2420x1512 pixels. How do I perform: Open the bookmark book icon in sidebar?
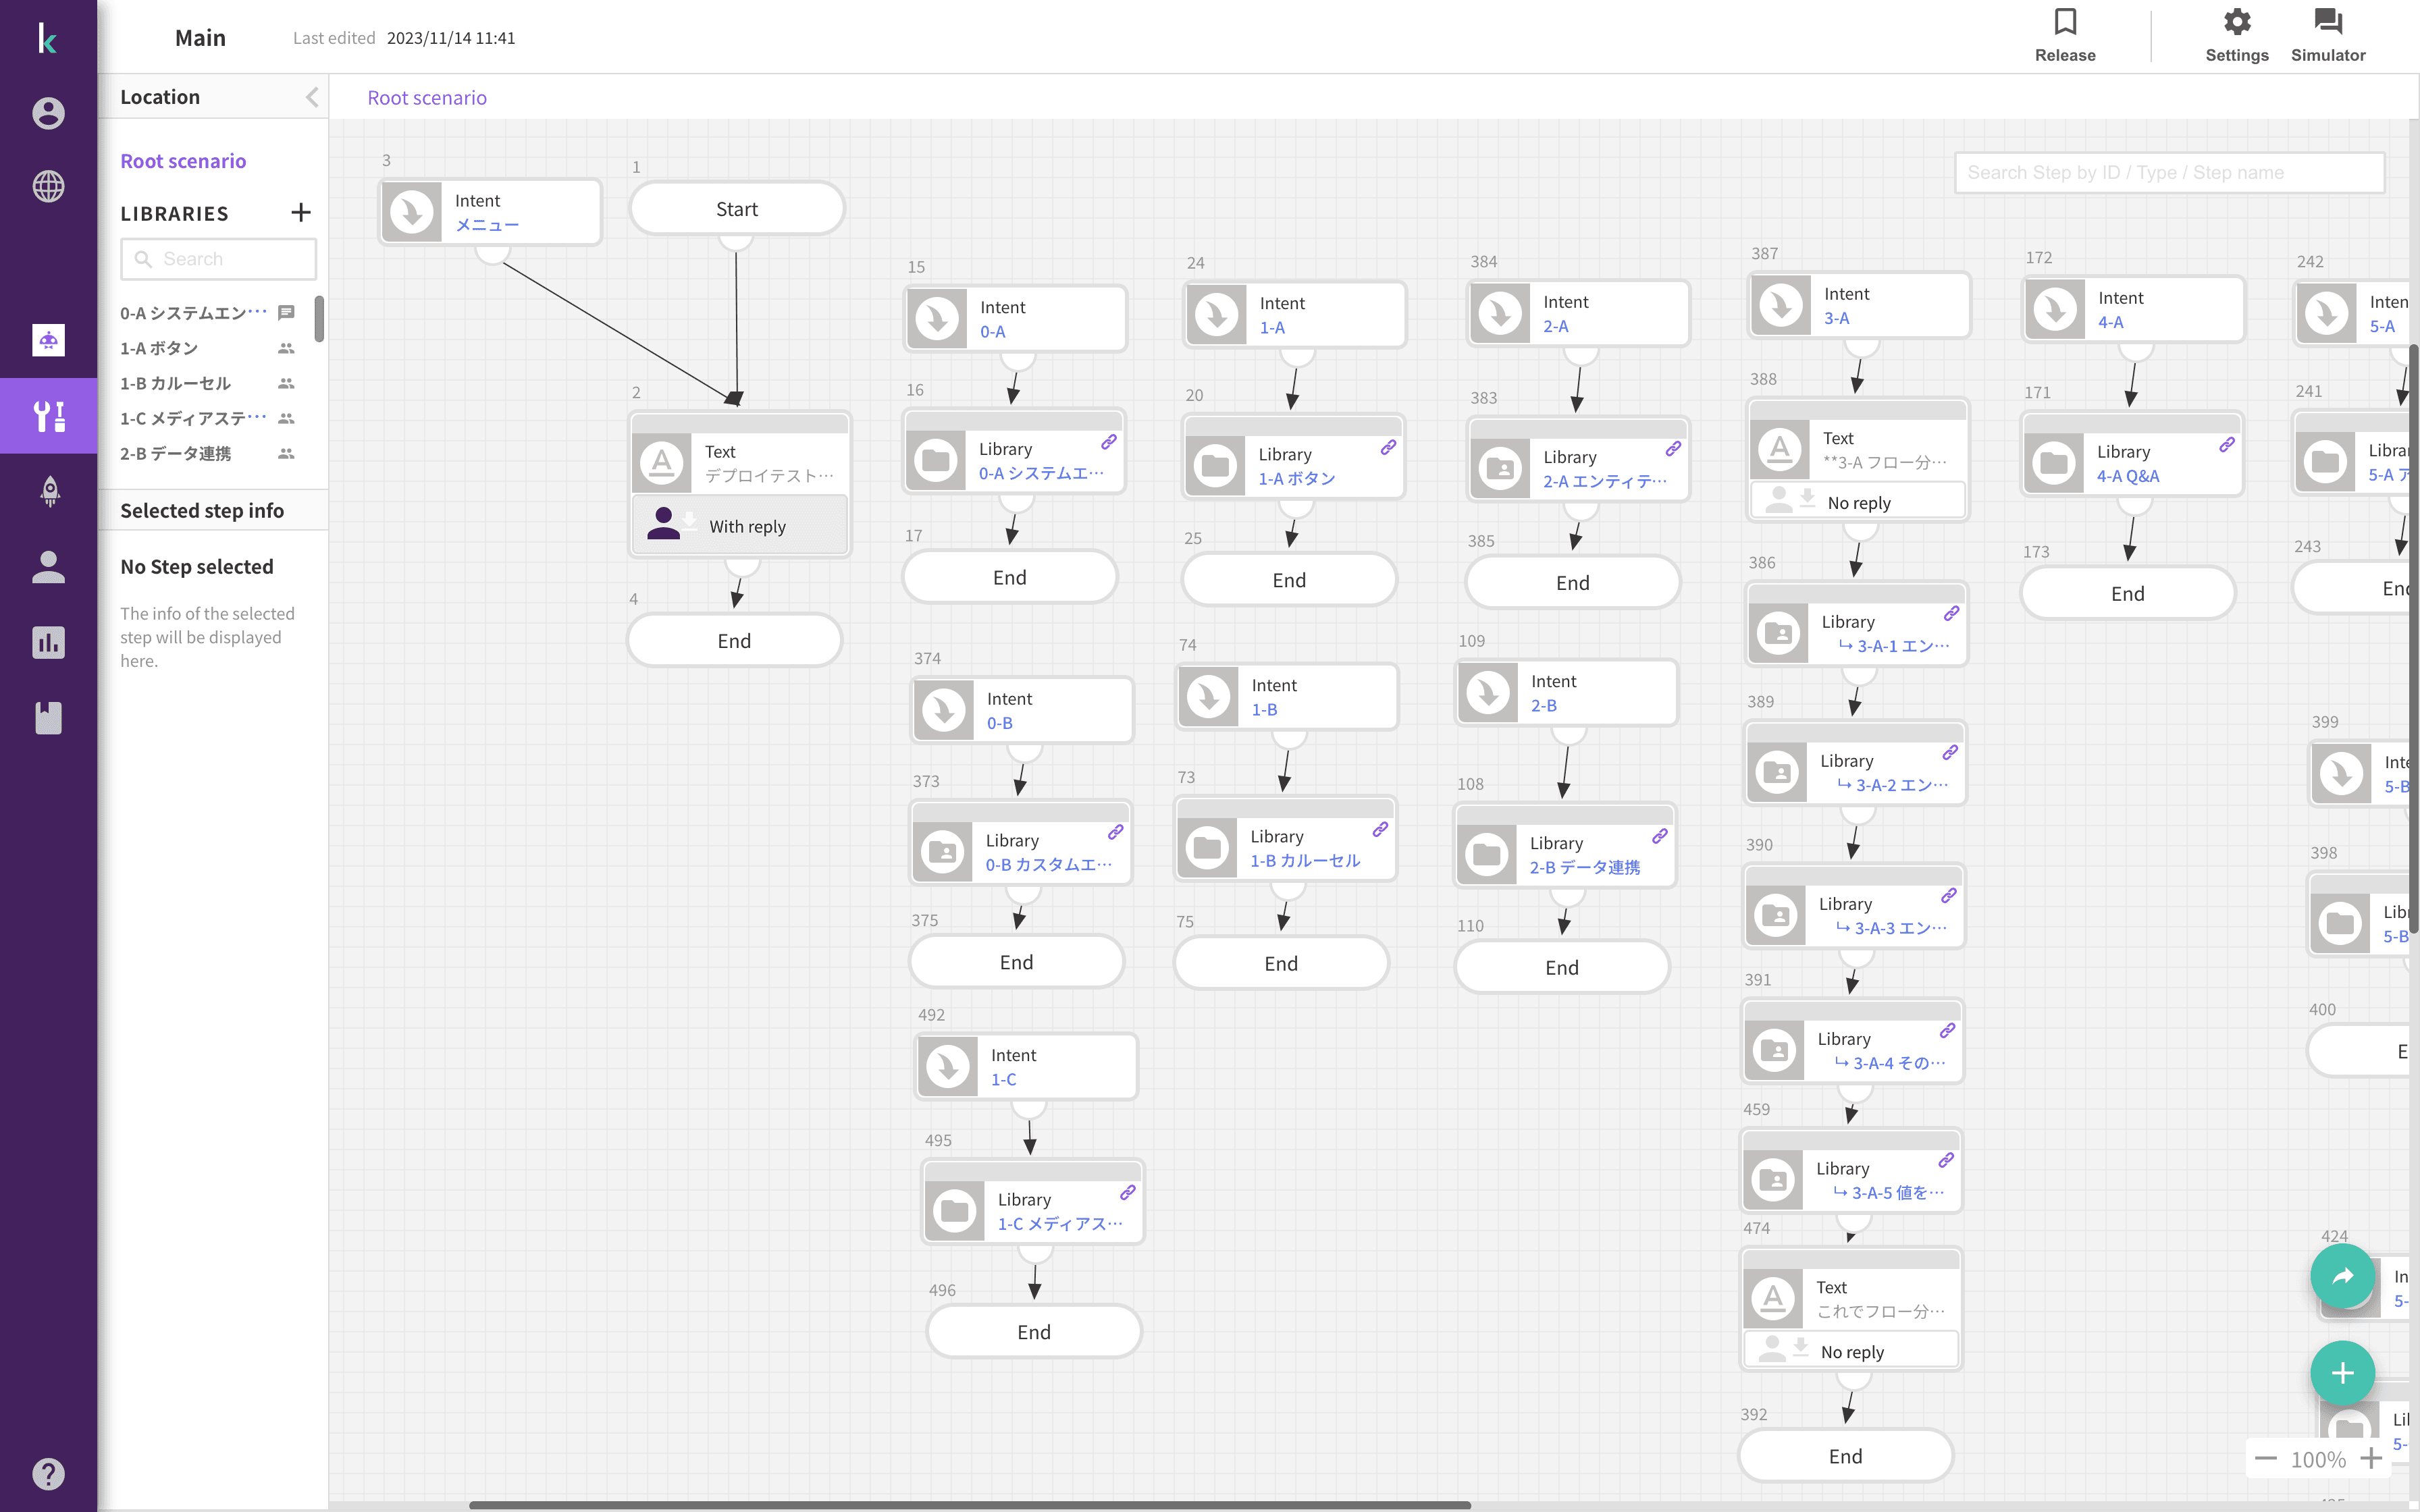pos(48,717)
